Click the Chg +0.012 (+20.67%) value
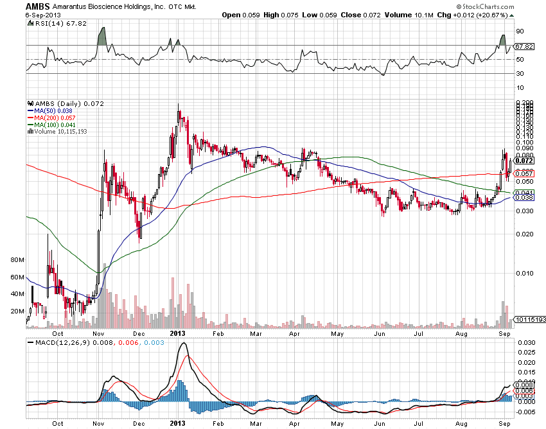Screen dimensions: 546x429 tap(472, 15)
